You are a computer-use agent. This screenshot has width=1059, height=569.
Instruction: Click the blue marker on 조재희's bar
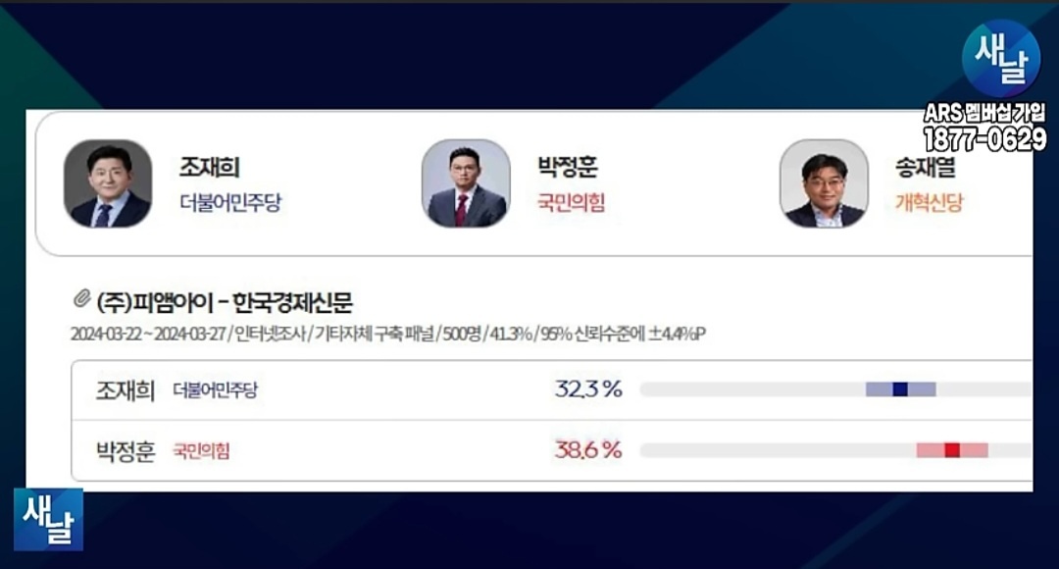click(x=900, y=389)
